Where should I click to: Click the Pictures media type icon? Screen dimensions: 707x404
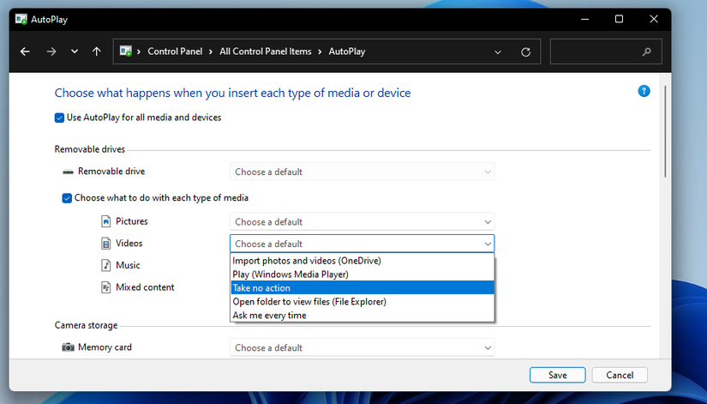tap(106, 221)
